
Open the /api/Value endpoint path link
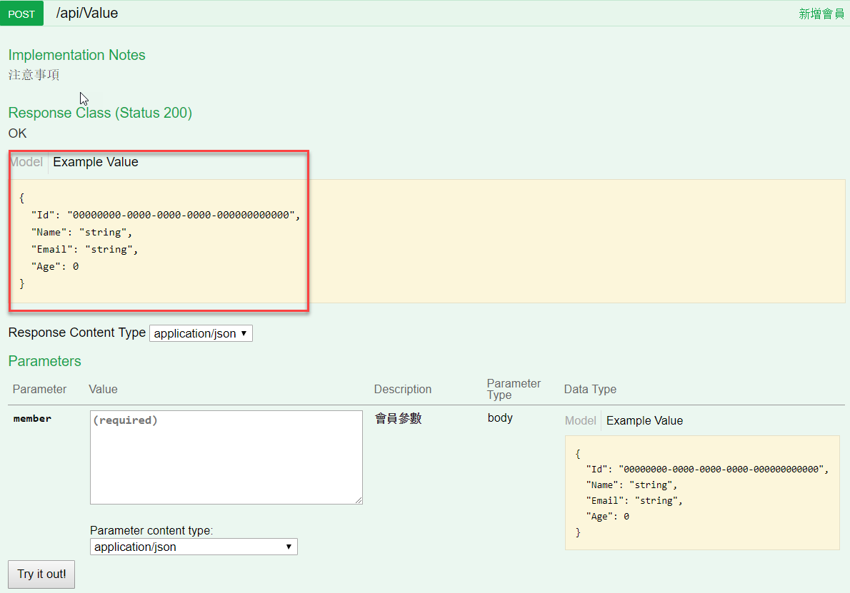[x=86, y=13]
